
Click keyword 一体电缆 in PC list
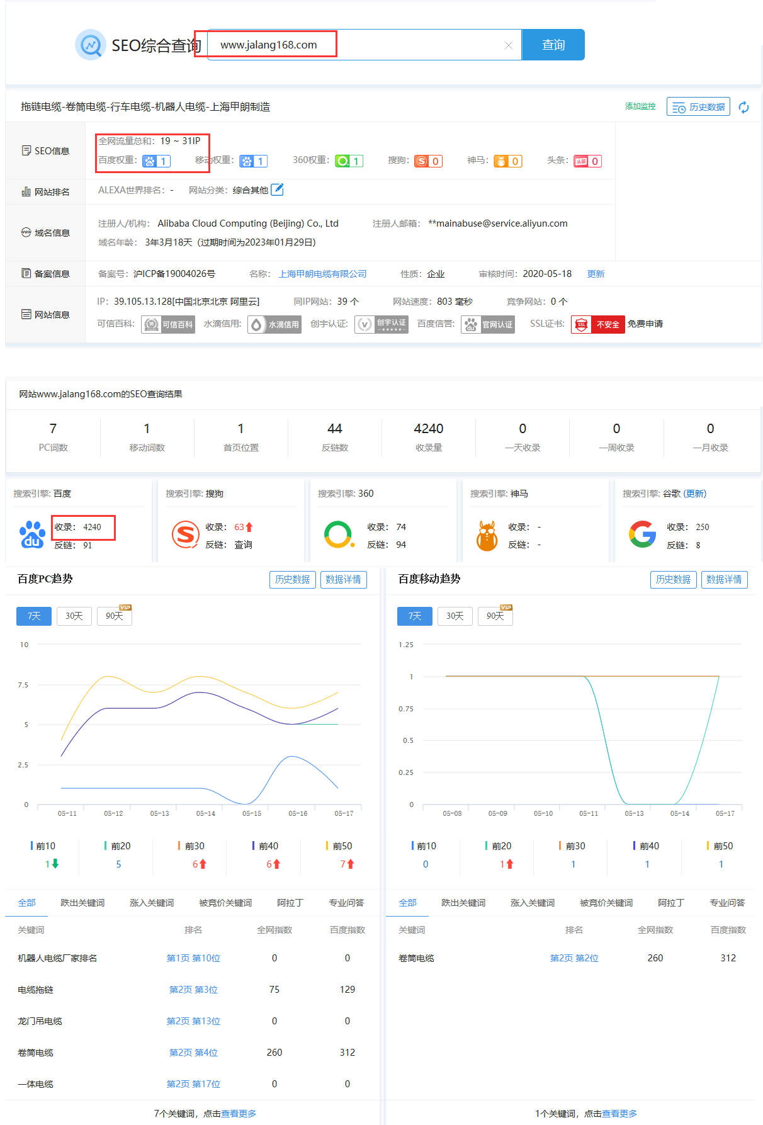[x=35, y=1084]
